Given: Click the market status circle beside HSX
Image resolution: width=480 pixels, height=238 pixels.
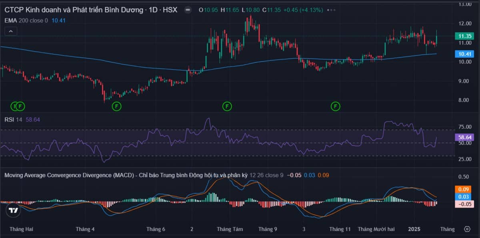Looking at the screenshot, I should pos(188,10).
